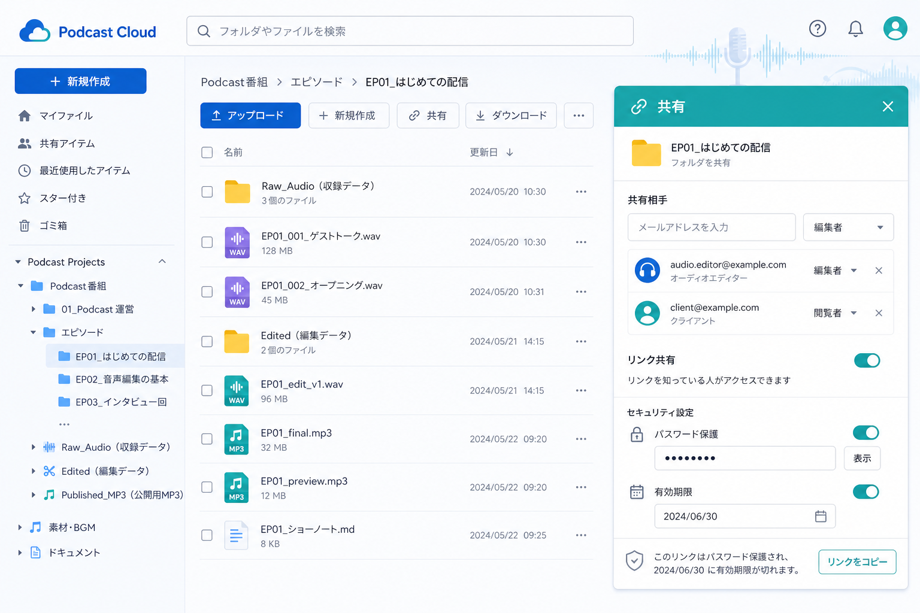Click the アップロード button

250,116
